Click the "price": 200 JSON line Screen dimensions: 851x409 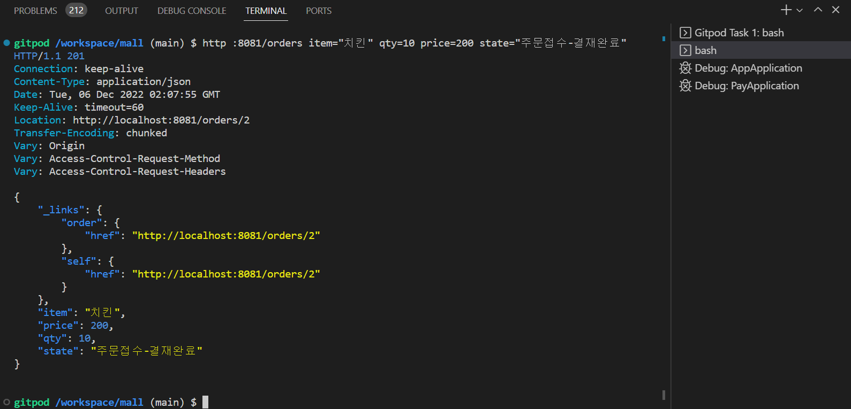click(x=76, y=326)
